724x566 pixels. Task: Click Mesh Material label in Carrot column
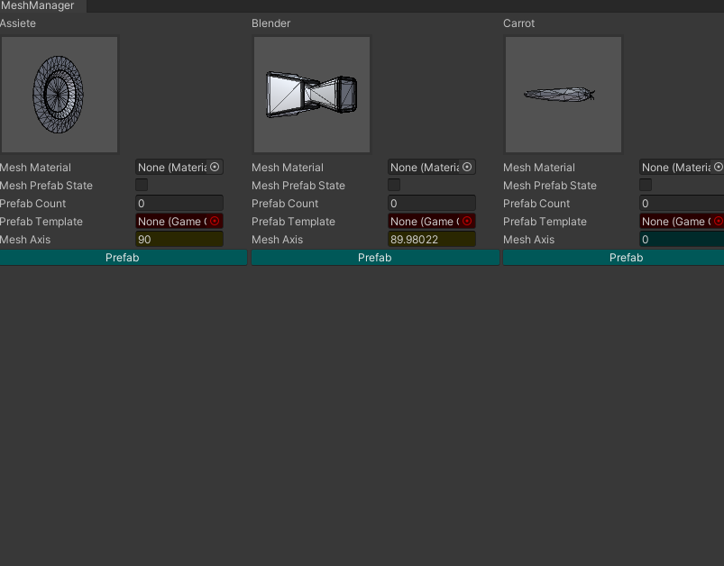(539, 167)
